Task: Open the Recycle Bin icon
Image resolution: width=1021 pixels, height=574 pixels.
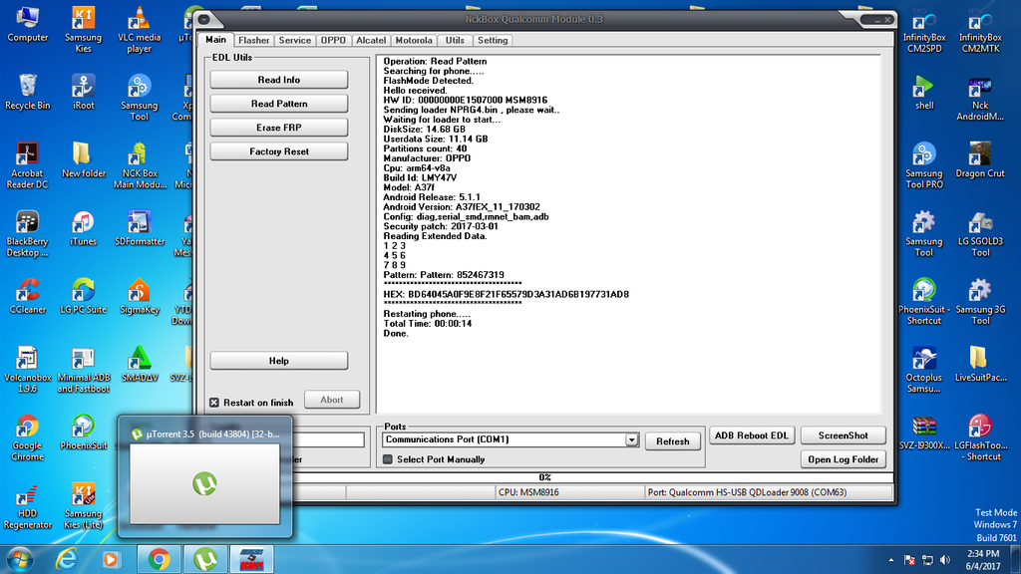Action: click(27, 91)
